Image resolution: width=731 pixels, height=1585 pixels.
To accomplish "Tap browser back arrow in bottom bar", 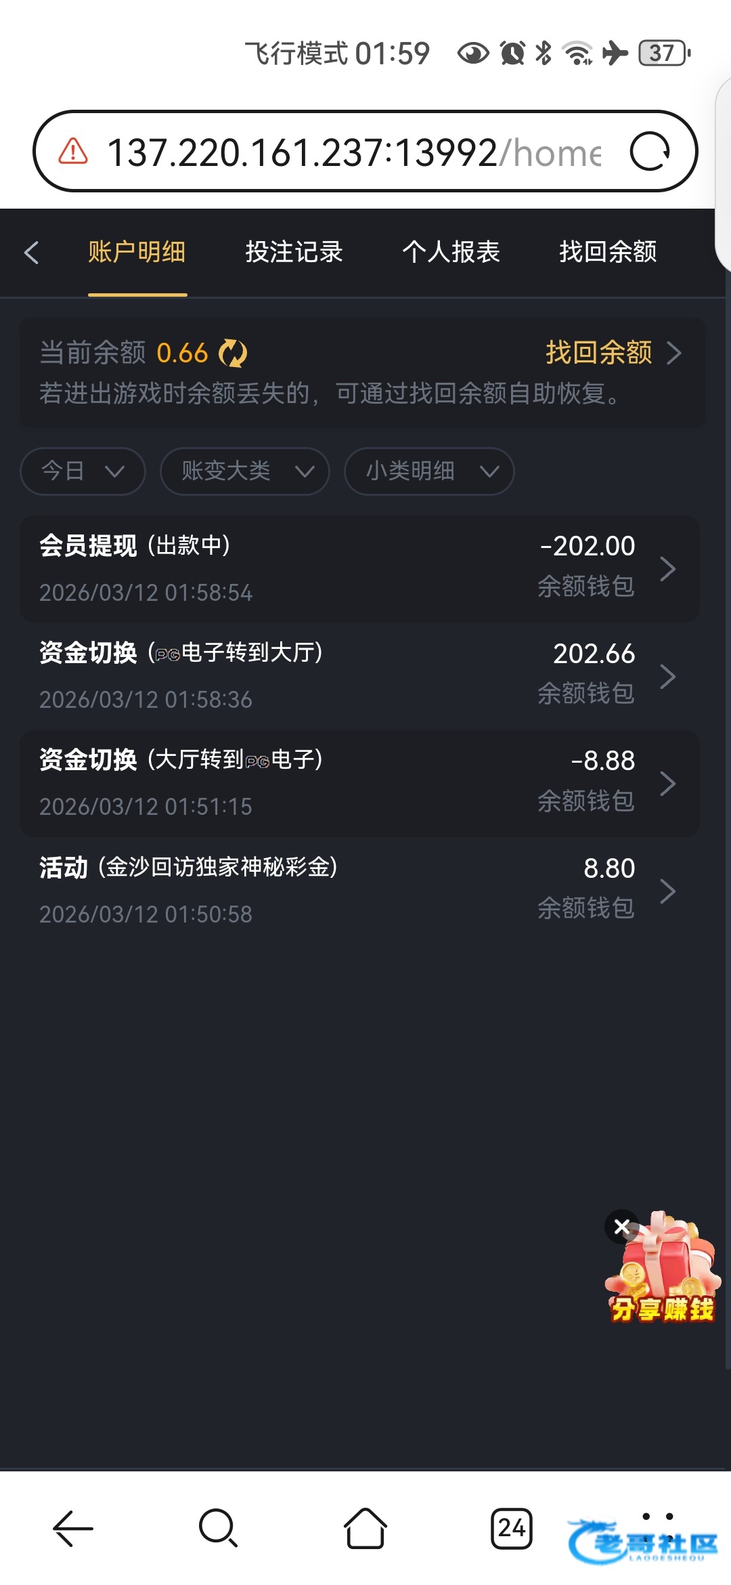I will (x=73, y=1529).
